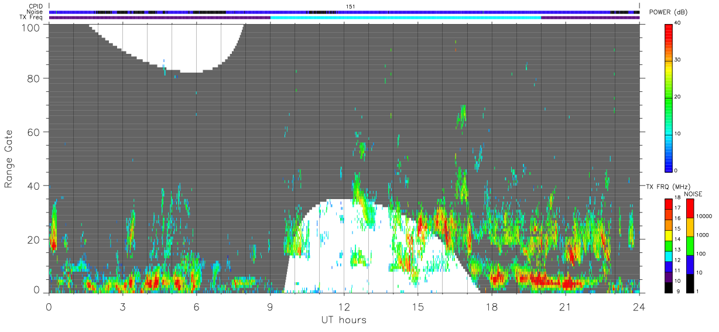Image resolution: width=719 pixels, height=332 pixels.
Task: Click the UT hours axis title
Action: (344, 320)
